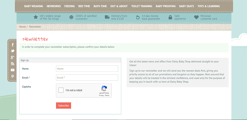The image size is (247, 120).
Task: Click the padlock safe payments icon
Action: tap(170, 17)
